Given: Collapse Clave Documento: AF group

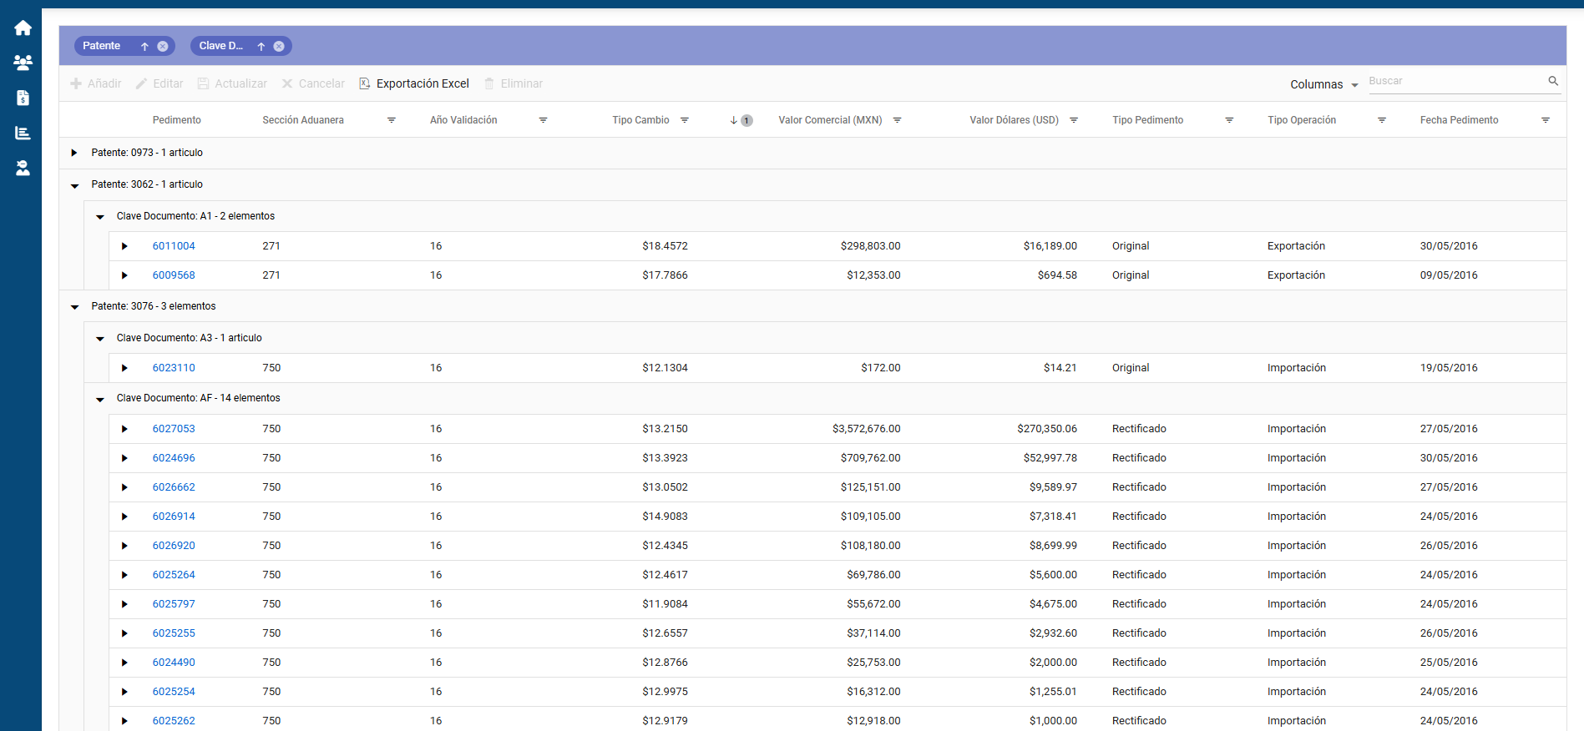Looking at the screenshot, I should [100, 399].
